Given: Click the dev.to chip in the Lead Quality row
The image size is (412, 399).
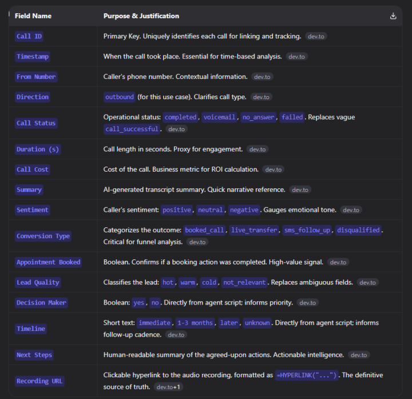Looking at the screenshot, I should coord(367,282).
